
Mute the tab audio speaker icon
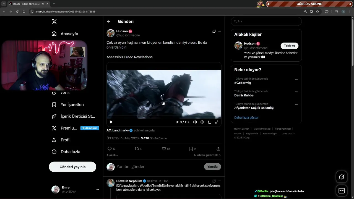tap(43, 4)
